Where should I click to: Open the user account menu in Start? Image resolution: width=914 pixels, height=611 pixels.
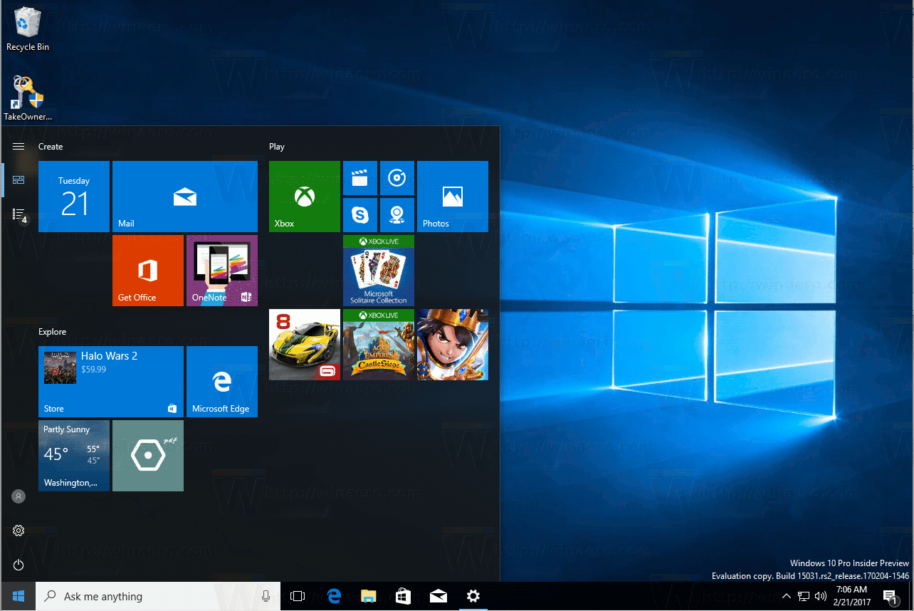(19, 496)
